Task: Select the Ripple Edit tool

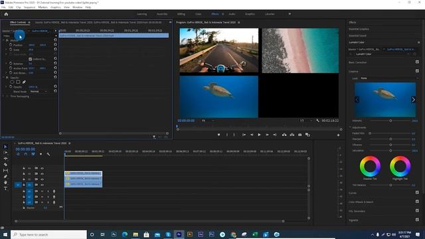Action: tap(5, 159)
